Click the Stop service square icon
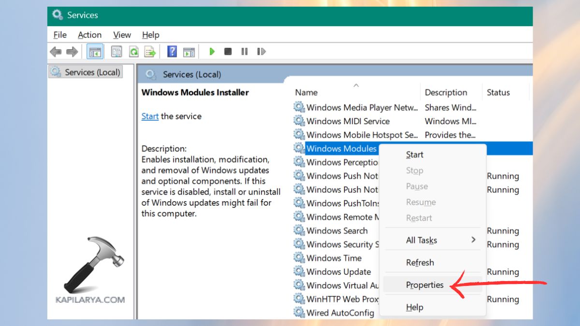Screen dimensions: 580x326 point(228,51)
